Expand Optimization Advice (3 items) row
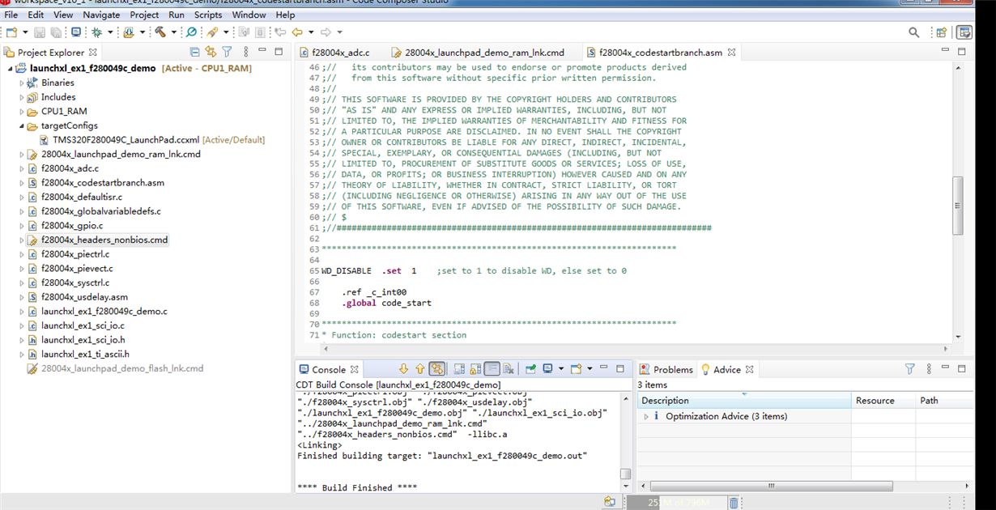The width and height of the screenshot is (996, 510). 646,416
